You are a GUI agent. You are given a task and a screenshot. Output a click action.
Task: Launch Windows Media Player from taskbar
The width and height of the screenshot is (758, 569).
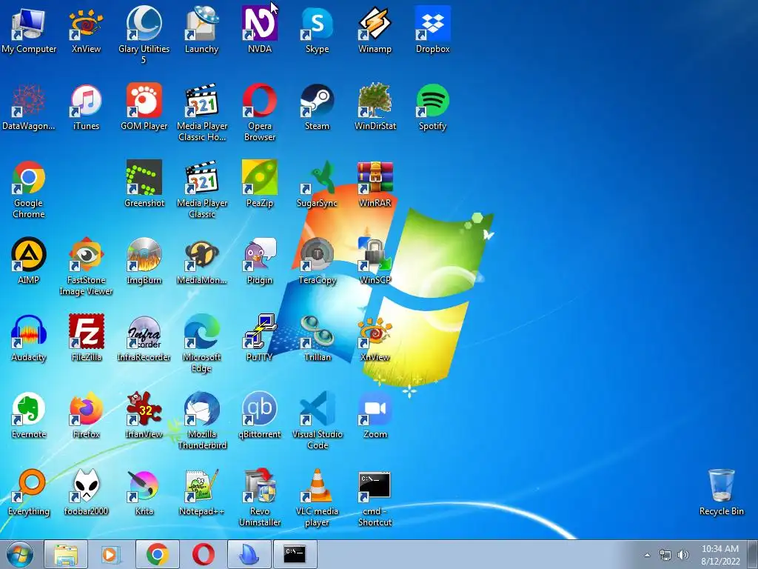(x=111, y=554)
